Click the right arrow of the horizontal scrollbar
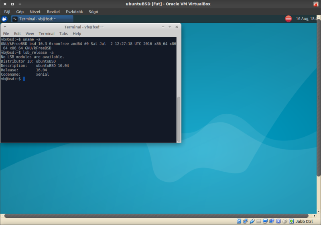The image size is (321, 225). (315, 216)
